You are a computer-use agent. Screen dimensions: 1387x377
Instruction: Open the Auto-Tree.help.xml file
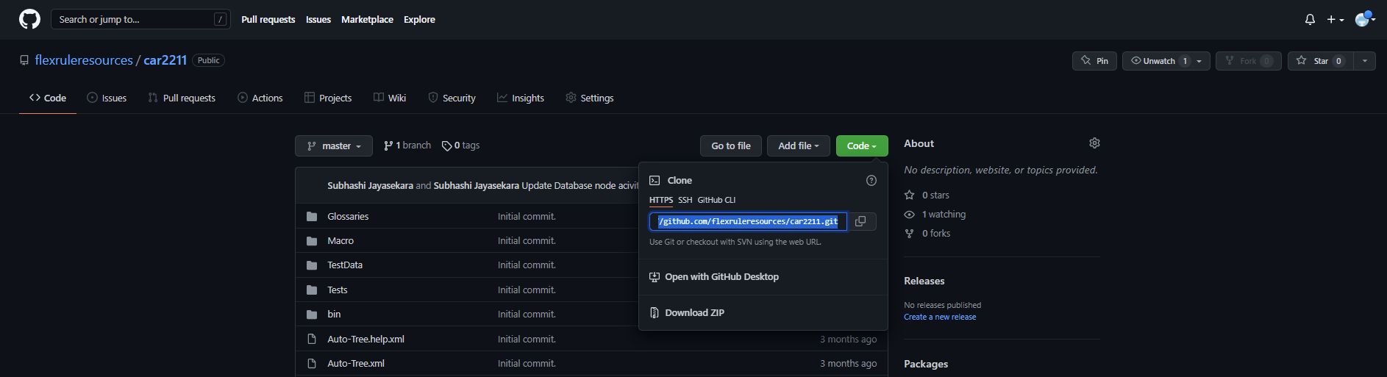(x=366, y=340)
